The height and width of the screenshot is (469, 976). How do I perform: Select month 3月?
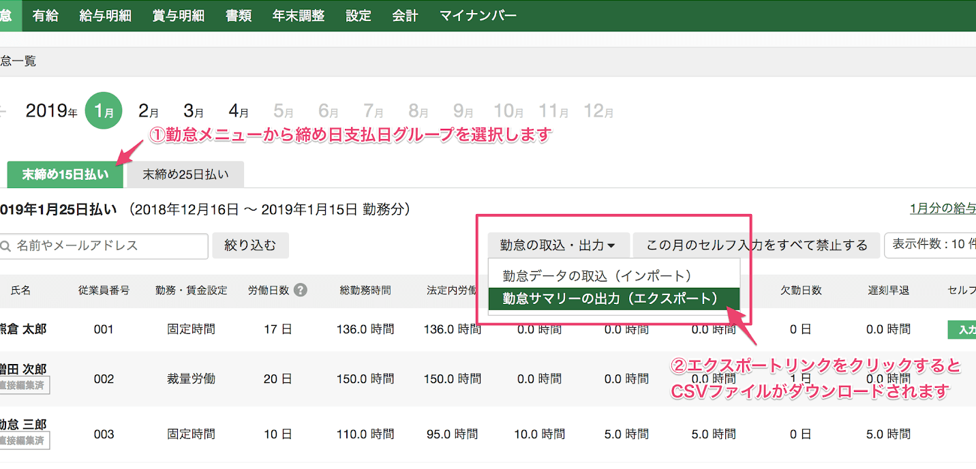194,111
